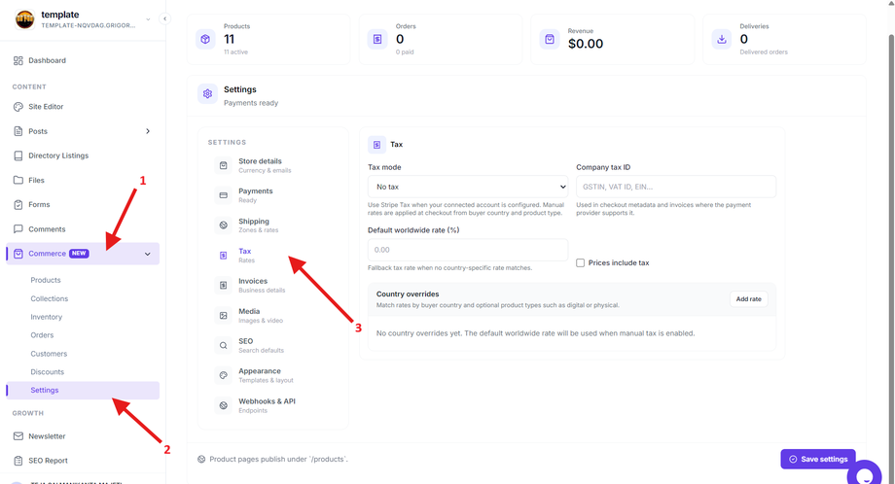Viewport: 895px width, 484px height.
Task: Open the Shipping Zones & rates section
Action: [272, 225]
